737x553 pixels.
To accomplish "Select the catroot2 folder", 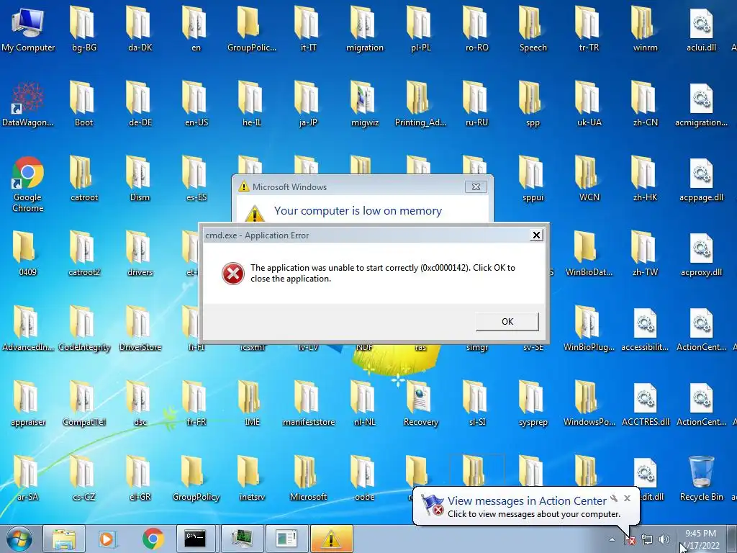I will [x=83, y=254].
